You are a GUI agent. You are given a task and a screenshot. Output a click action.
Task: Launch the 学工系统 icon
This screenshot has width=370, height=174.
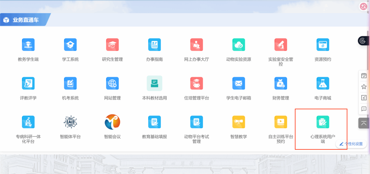pos(70,45)
